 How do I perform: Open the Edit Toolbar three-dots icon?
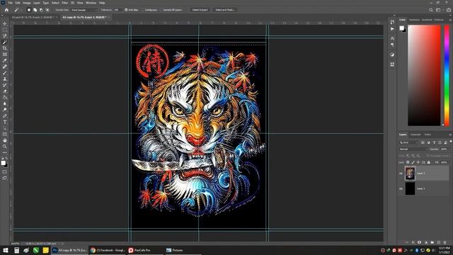pos(5,152)
